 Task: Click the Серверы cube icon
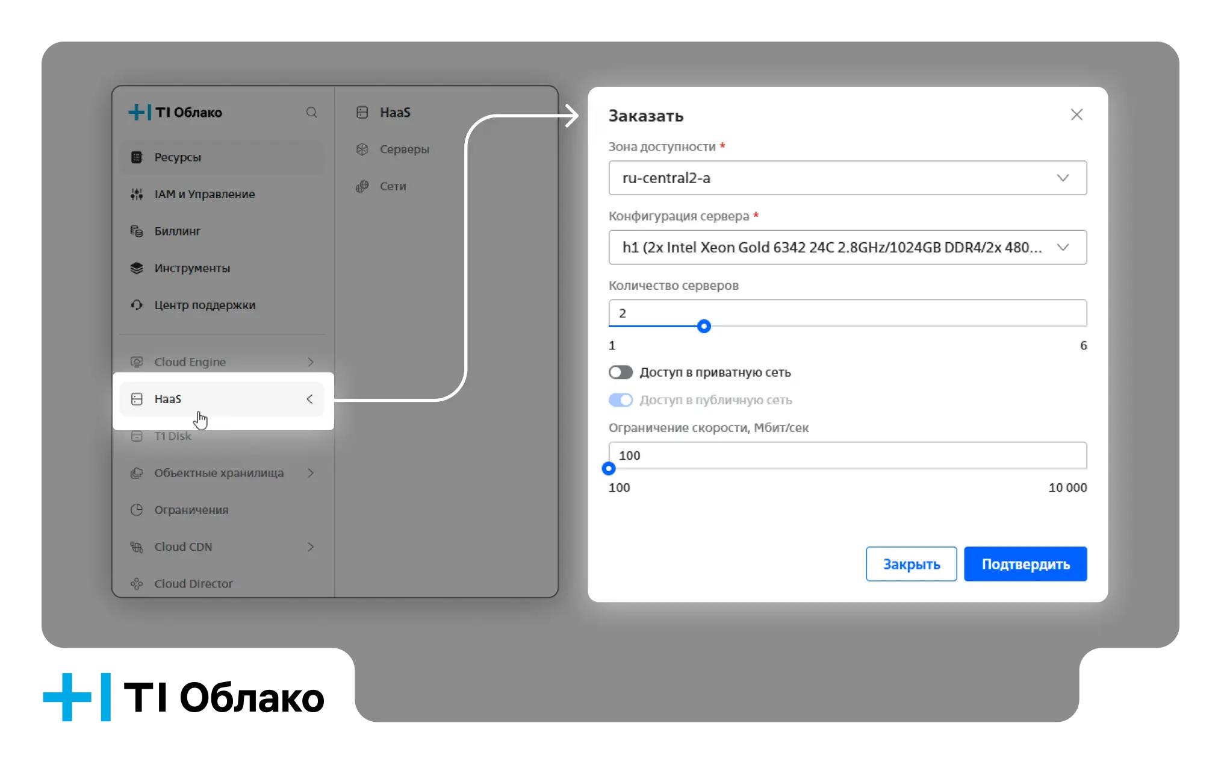pos(362,149)
